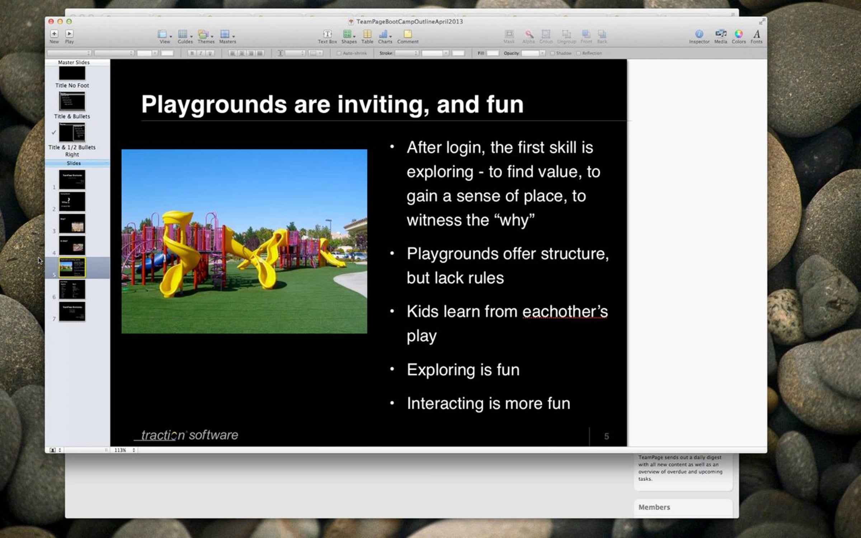
Task: Insert a Table from the toolbar
Action: 367,34
